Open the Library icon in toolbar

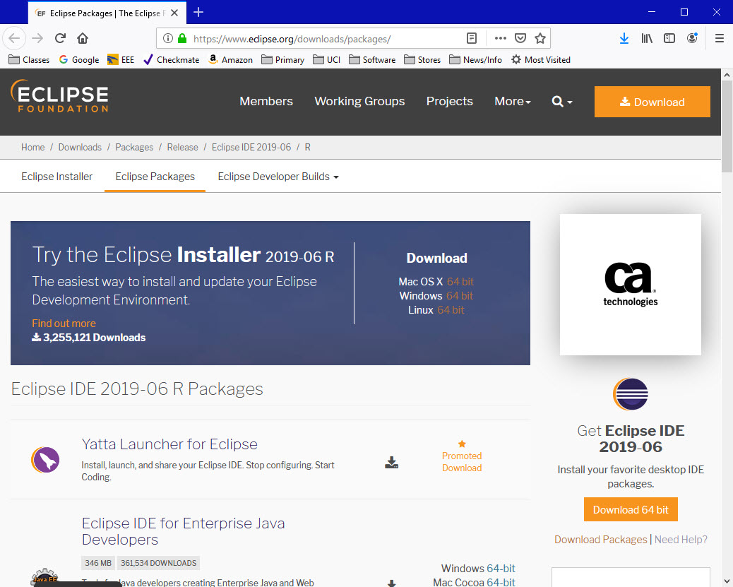click(647, 38)
